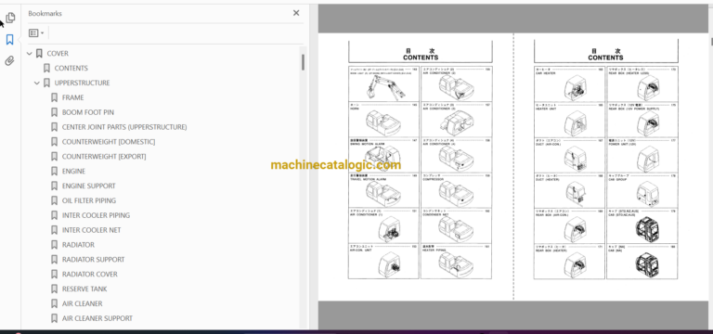Click the Bookmarks panel vertical scrollbar thumb

303,62
